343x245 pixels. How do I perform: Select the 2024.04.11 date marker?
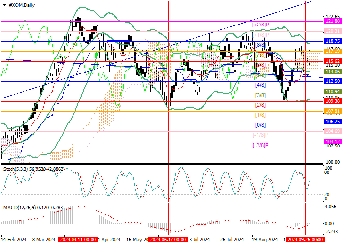tap(78, 240)
